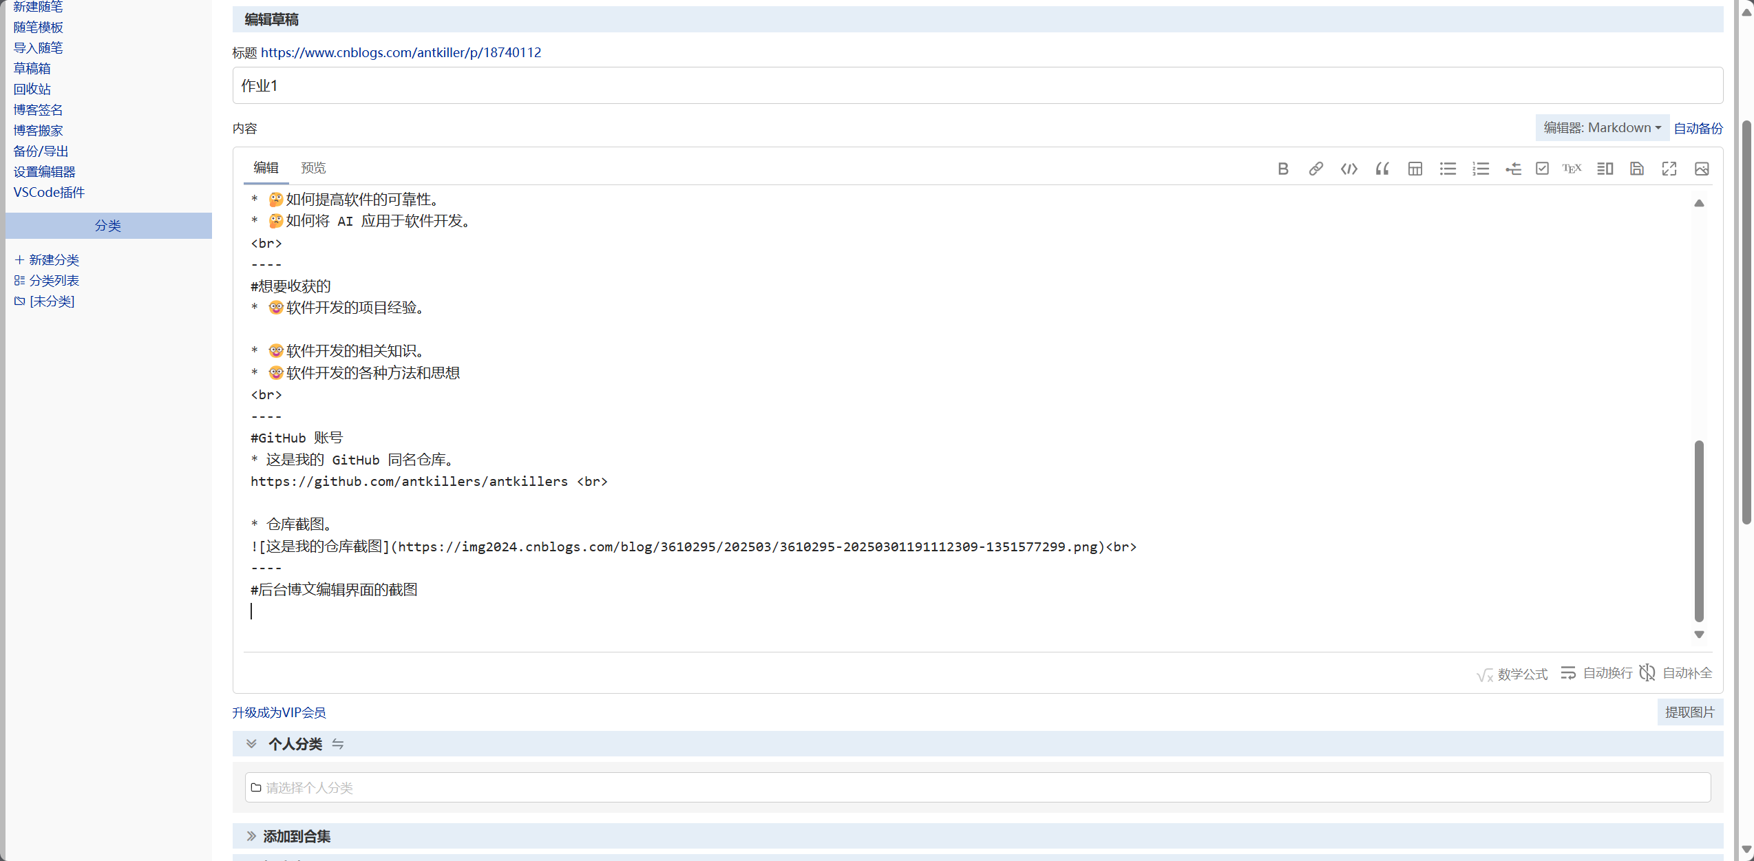Open the 编辑器: Markdown dropdown

[1602, 128]
